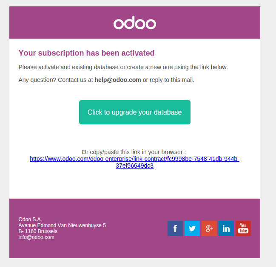Viewport: 276px width, 267px height.
Task: Click the Avenue Edmond Van Nieuwenhuyse address line
Action: (x=62, y=225)
